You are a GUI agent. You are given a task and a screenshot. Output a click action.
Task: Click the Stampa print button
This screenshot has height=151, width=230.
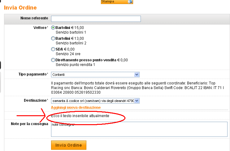tap(117, 2)
